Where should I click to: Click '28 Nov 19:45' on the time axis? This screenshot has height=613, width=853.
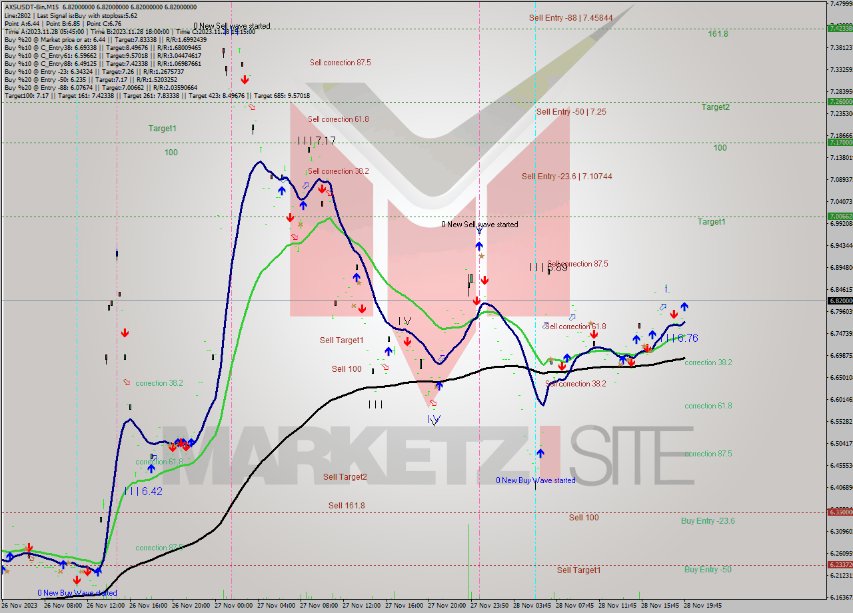tap(704, 606)
